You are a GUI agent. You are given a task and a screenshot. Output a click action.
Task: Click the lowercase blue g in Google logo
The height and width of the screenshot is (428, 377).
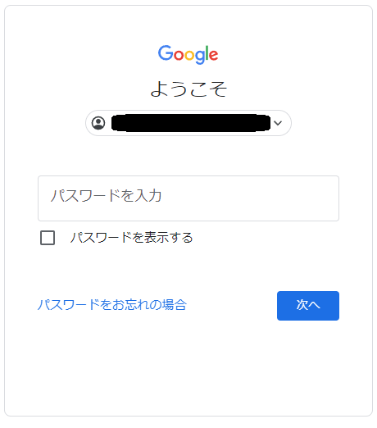pyautogui.click(x=200, y=57)
